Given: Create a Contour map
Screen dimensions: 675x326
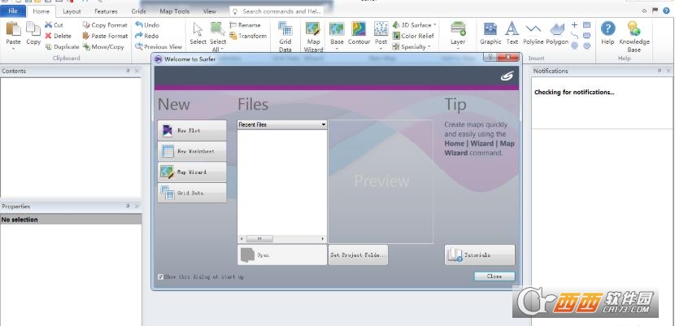Looking at the screenshot, I should (x=359, y=33).
